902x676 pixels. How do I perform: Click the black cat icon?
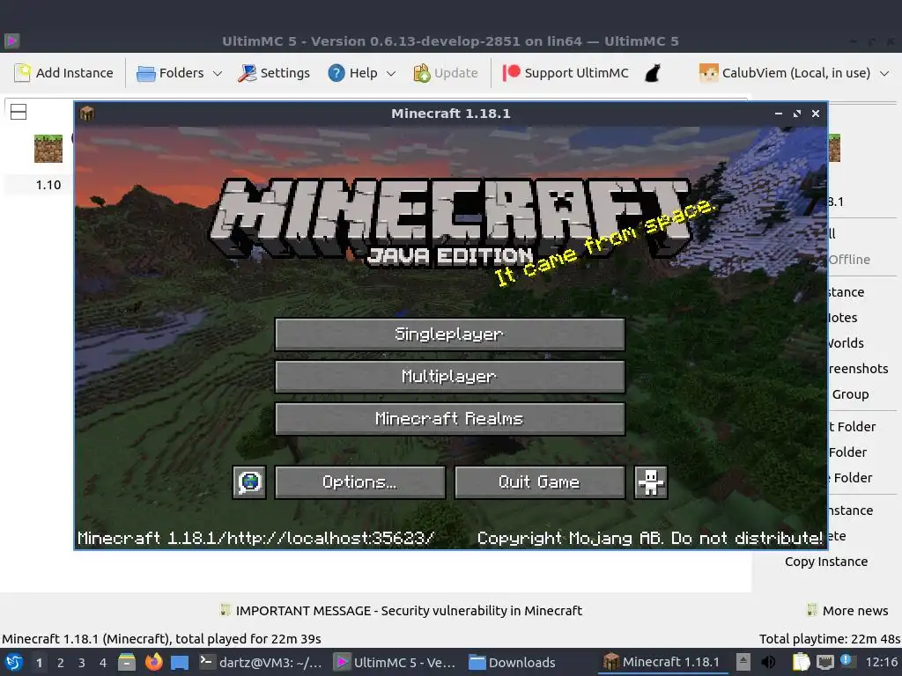coord(653,73)
